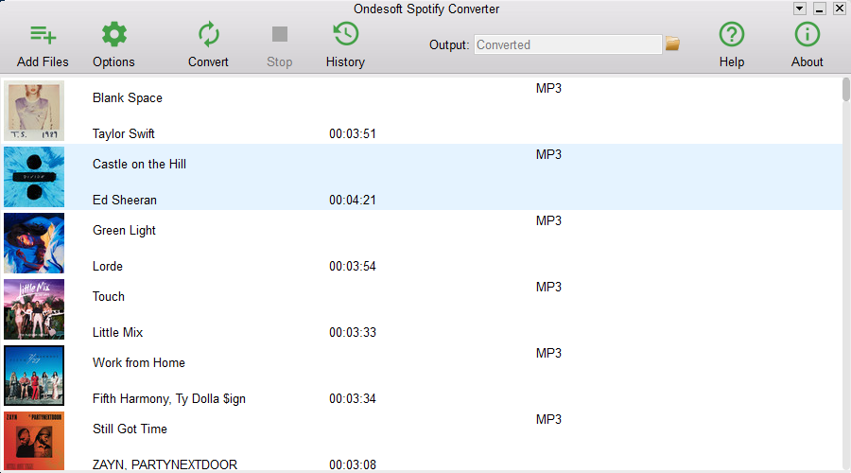Click the Ed Sheeran artist name
This screenshot has height=473, width=851.
[125, 200]
